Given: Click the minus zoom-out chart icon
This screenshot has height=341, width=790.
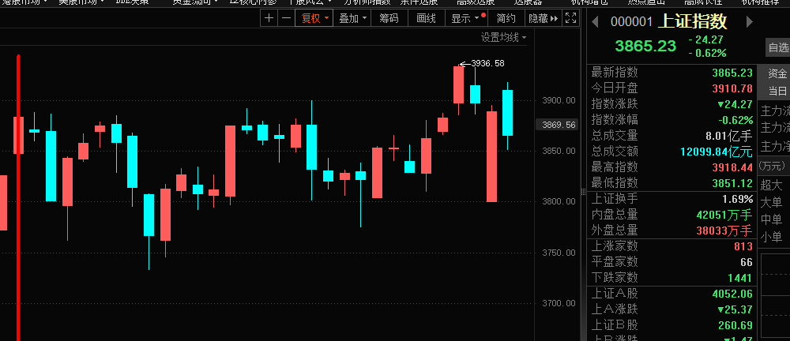Looking at the screenshot, I should 285,18.
